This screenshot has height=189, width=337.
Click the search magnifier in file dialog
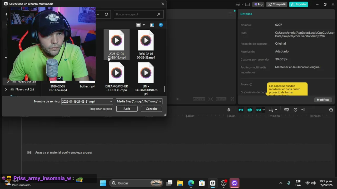point(158,14)
